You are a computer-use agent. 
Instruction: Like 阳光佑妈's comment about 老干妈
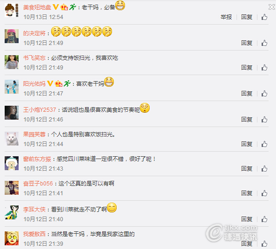click(x=264, y=93)
